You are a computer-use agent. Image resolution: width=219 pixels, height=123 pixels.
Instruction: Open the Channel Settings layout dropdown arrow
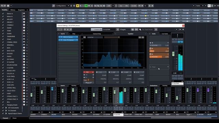pyautogui.click(x=177, y=29)
